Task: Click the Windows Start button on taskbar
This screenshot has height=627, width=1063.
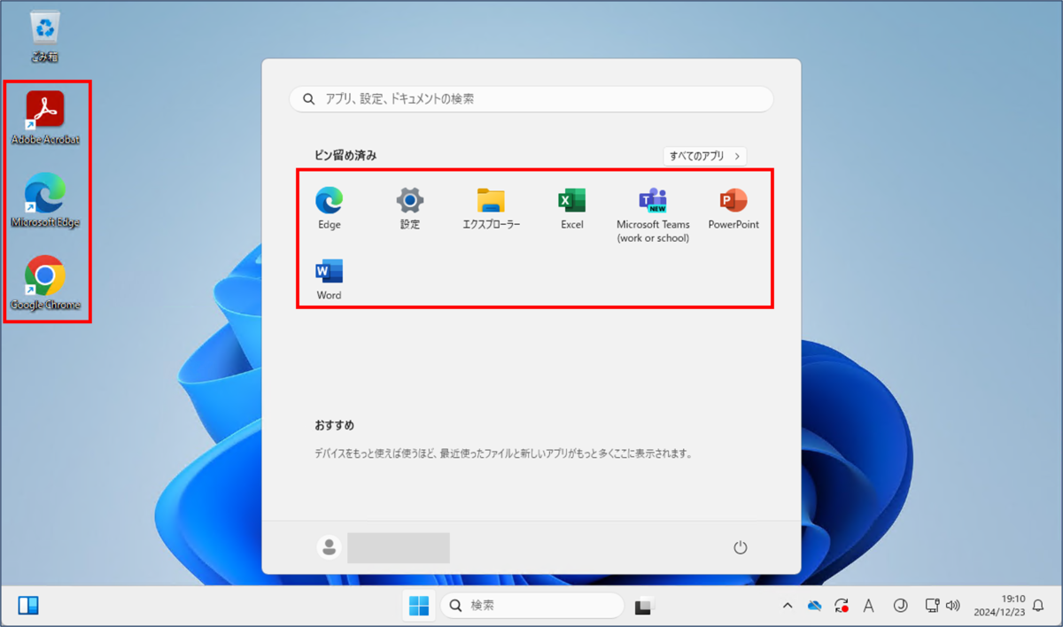Action: (x=419, y=606)
